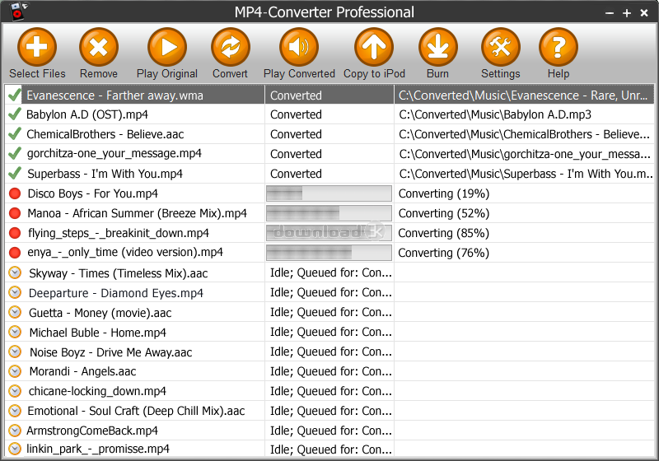Open Settings with the tools icon

pyautogui.click(x=501, y=47)
